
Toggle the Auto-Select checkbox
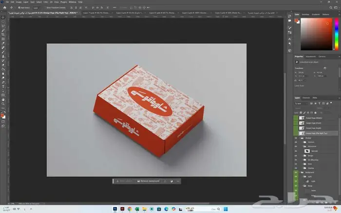click(19, 8)
